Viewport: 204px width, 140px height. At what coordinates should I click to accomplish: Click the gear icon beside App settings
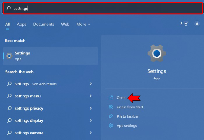pyautogui.click(x=111, y=125)
